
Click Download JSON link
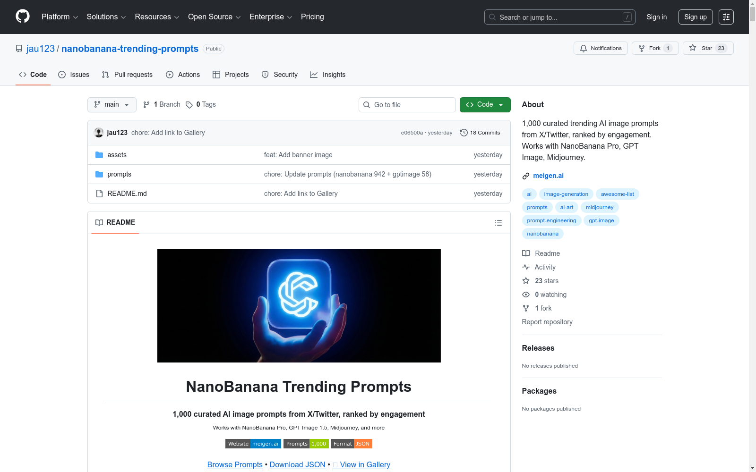(x=297, y=464)
